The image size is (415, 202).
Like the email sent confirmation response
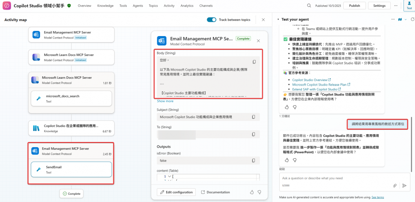(x=287, y=160)
